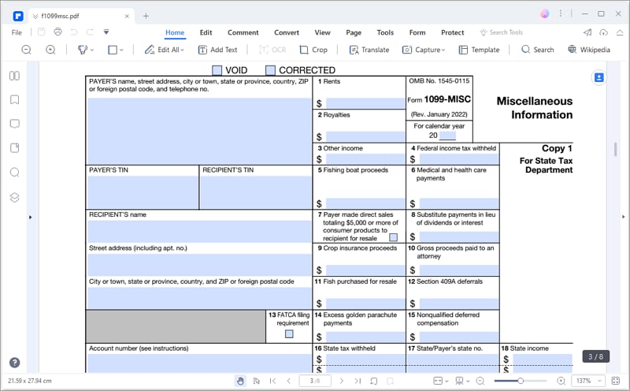Click the Translate button
Image resolution: width=630 pixels, height=391 pixels.
(369, 50)
